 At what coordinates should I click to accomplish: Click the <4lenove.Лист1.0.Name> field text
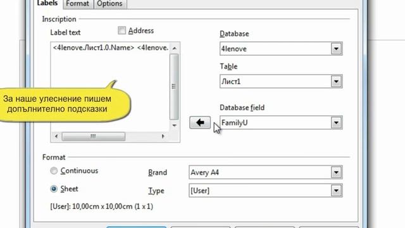tap(94, 48)
